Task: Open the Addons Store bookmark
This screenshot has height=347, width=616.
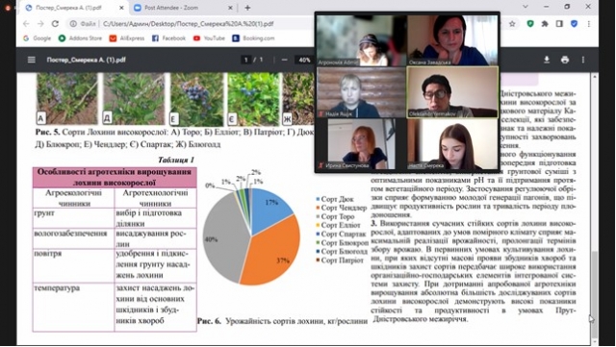Action: pyautogui.click(x=80, y=38)
